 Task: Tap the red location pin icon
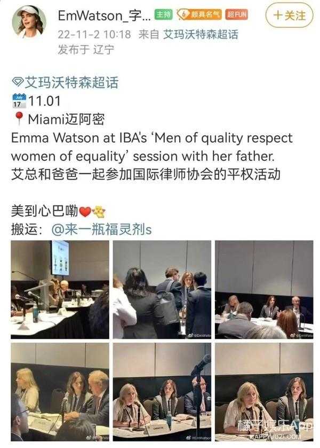(19, 119)
